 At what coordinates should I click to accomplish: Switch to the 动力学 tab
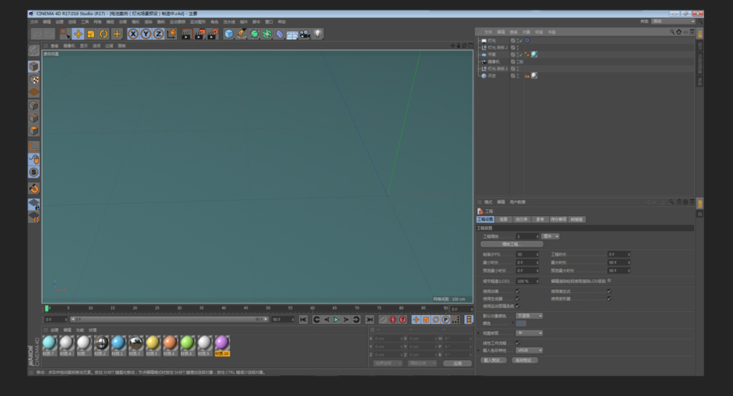[x=521, y=219]
